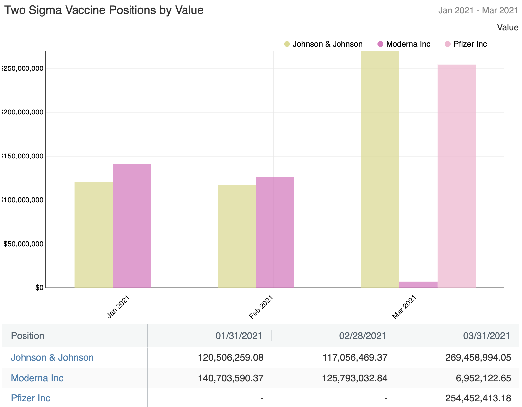Click the Mar 2021 x-axis label
The width and height of the screenshot is (522, 407).
coord(404,307)
